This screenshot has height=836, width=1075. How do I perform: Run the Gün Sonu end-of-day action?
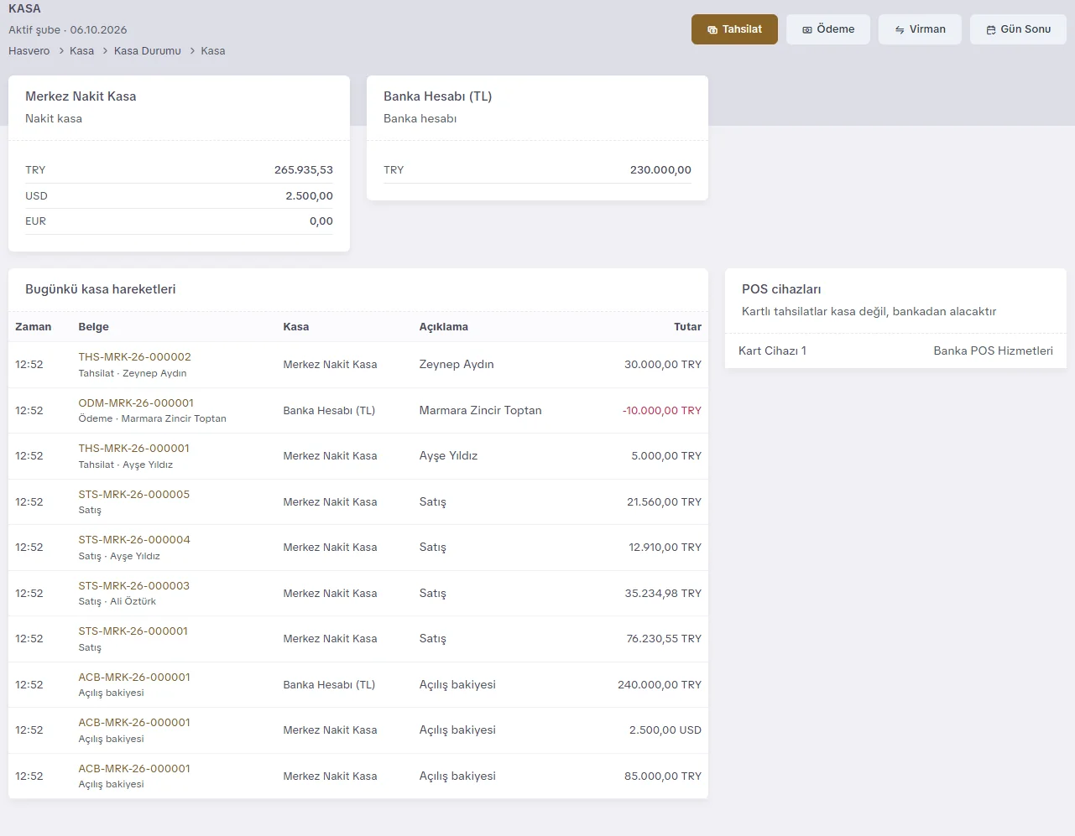point(1018,29)
